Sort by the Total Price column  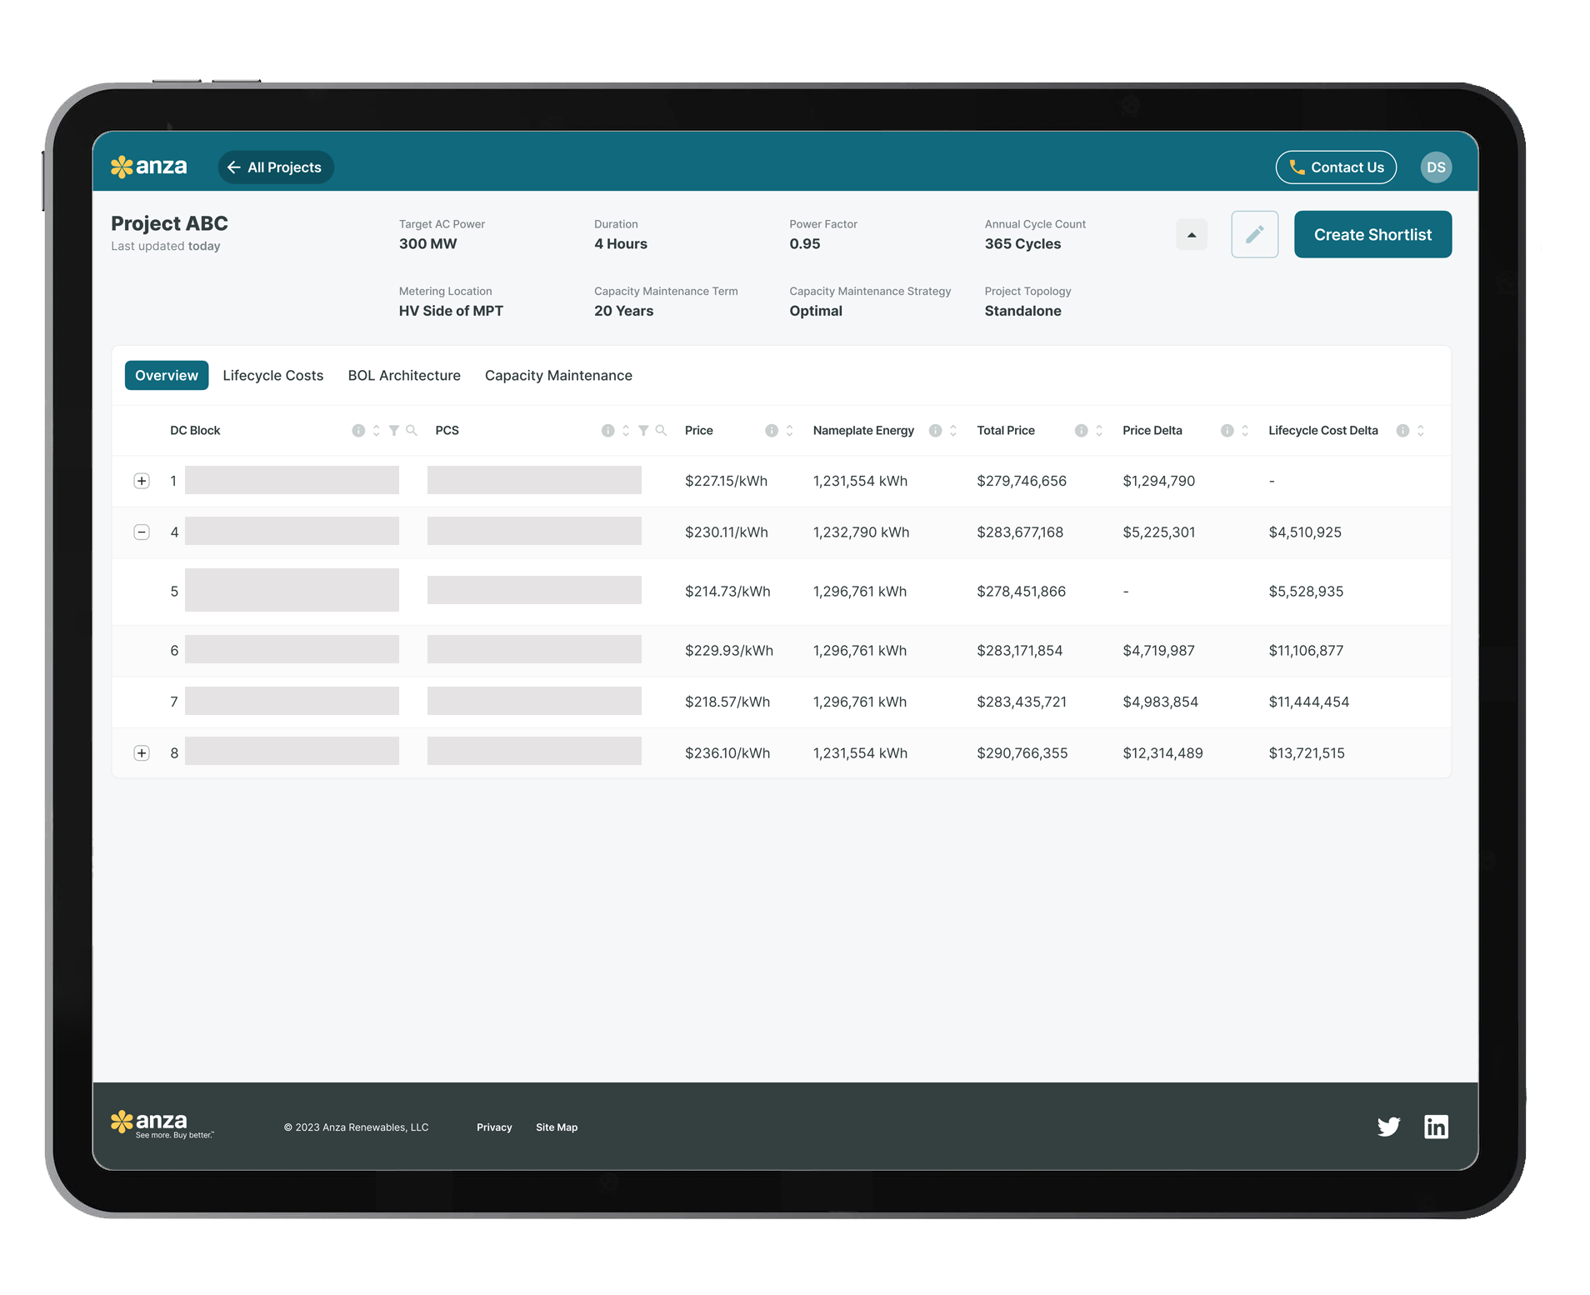click(x=1099, y=431)
